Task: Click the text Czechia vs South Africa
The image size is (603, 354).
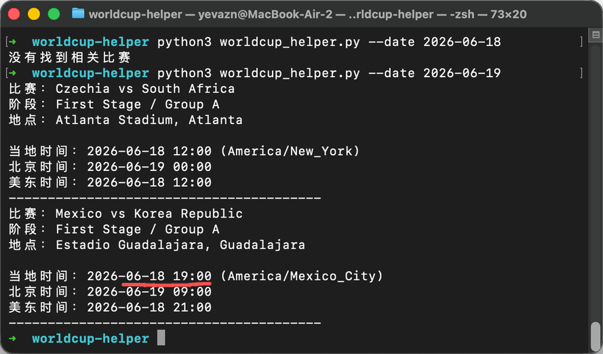Action: pos(145,88)
